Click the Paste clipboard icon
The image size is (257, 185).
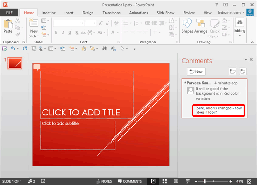[8, 24]
